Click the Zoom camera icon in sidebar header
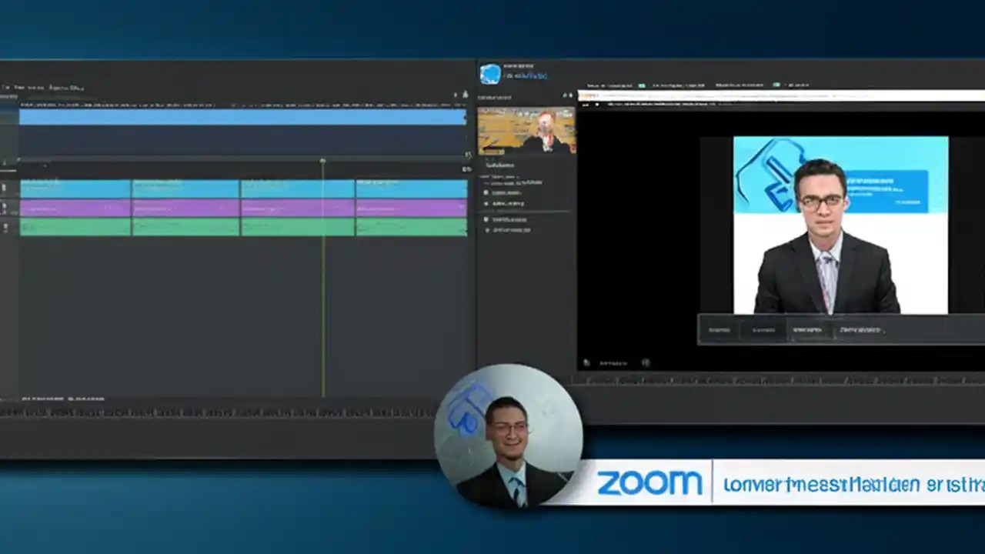 pyautogui.click(x=490, y=73)
